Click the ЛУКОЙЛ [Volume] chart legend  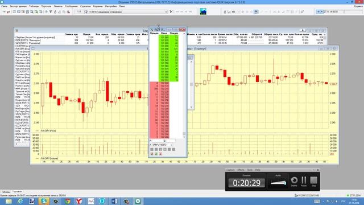(x=49, y=158)
